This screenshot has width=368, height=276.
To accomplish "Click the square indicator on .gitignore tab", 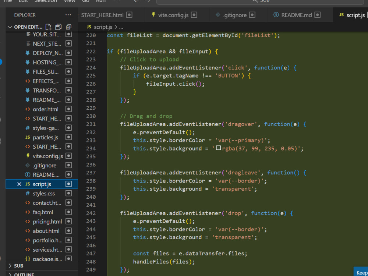I will click(252, 15).
